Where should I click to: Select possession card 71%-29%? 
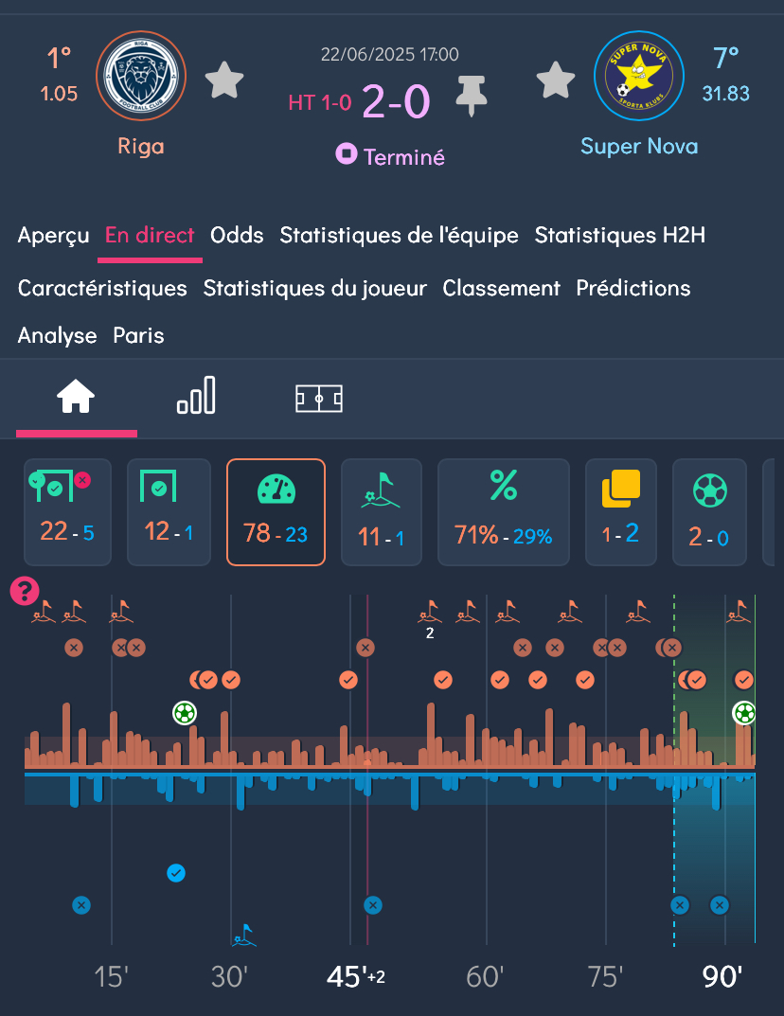pyautogui.click(x=504, y=512)
